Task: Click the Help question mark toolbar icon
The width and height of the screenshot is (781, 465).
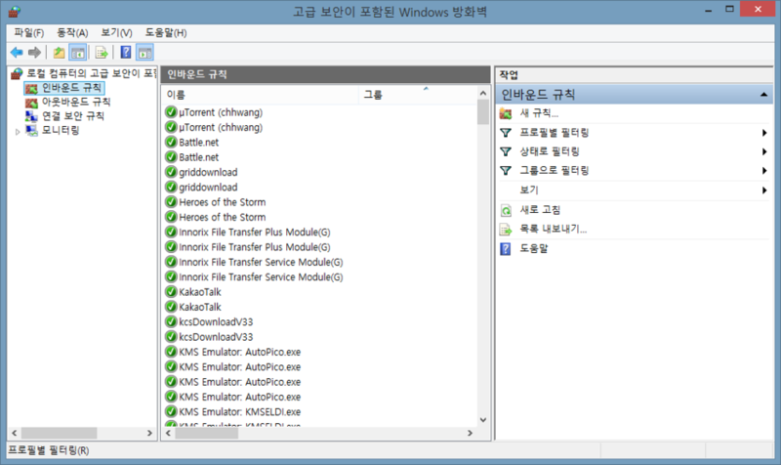Action: click(x=126, y=53)
